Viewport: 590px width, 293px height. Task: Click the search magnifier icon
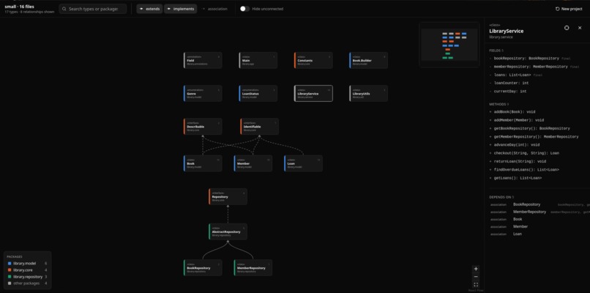pyautogui.click(x=64, y=9)
